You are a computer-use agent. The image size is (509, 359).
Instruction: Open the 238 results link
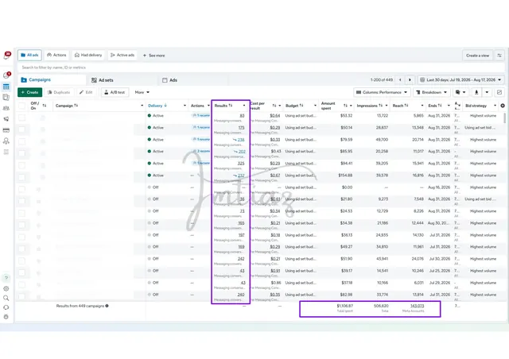[x=241, y=140]
